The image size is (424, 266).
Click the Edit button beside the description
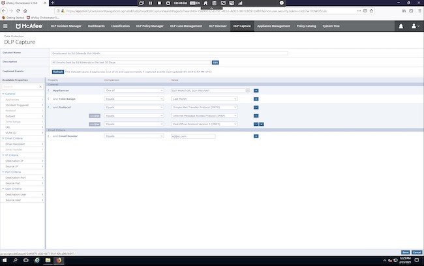[215, 63]
